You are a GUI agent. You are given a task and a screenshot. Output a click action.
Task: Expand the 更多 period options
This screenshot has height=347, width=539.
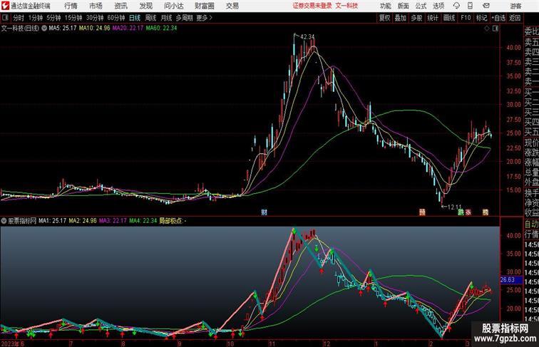204,18
